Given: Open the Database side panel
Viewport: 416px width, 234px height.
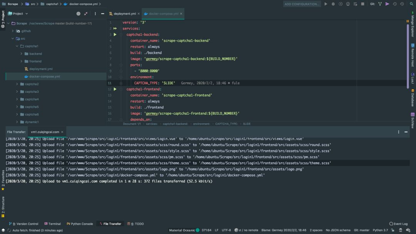Looking at the screenshot, I should (x=413, y=98).
